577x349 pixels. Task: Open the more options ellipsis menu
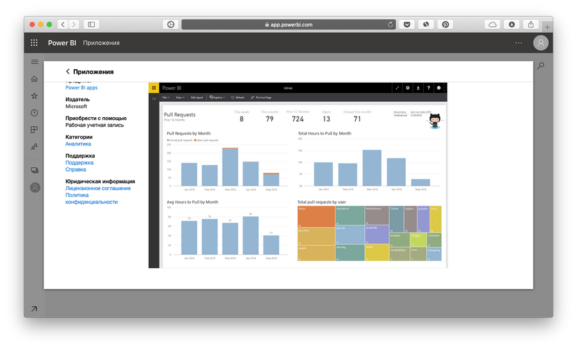[519, 43]
